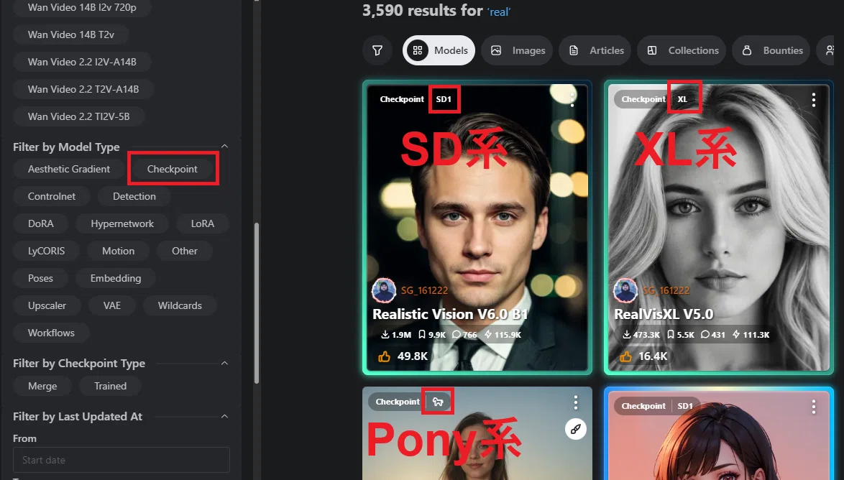Toggle the Aesthetic Gradient filter chip

coord(69,169)
